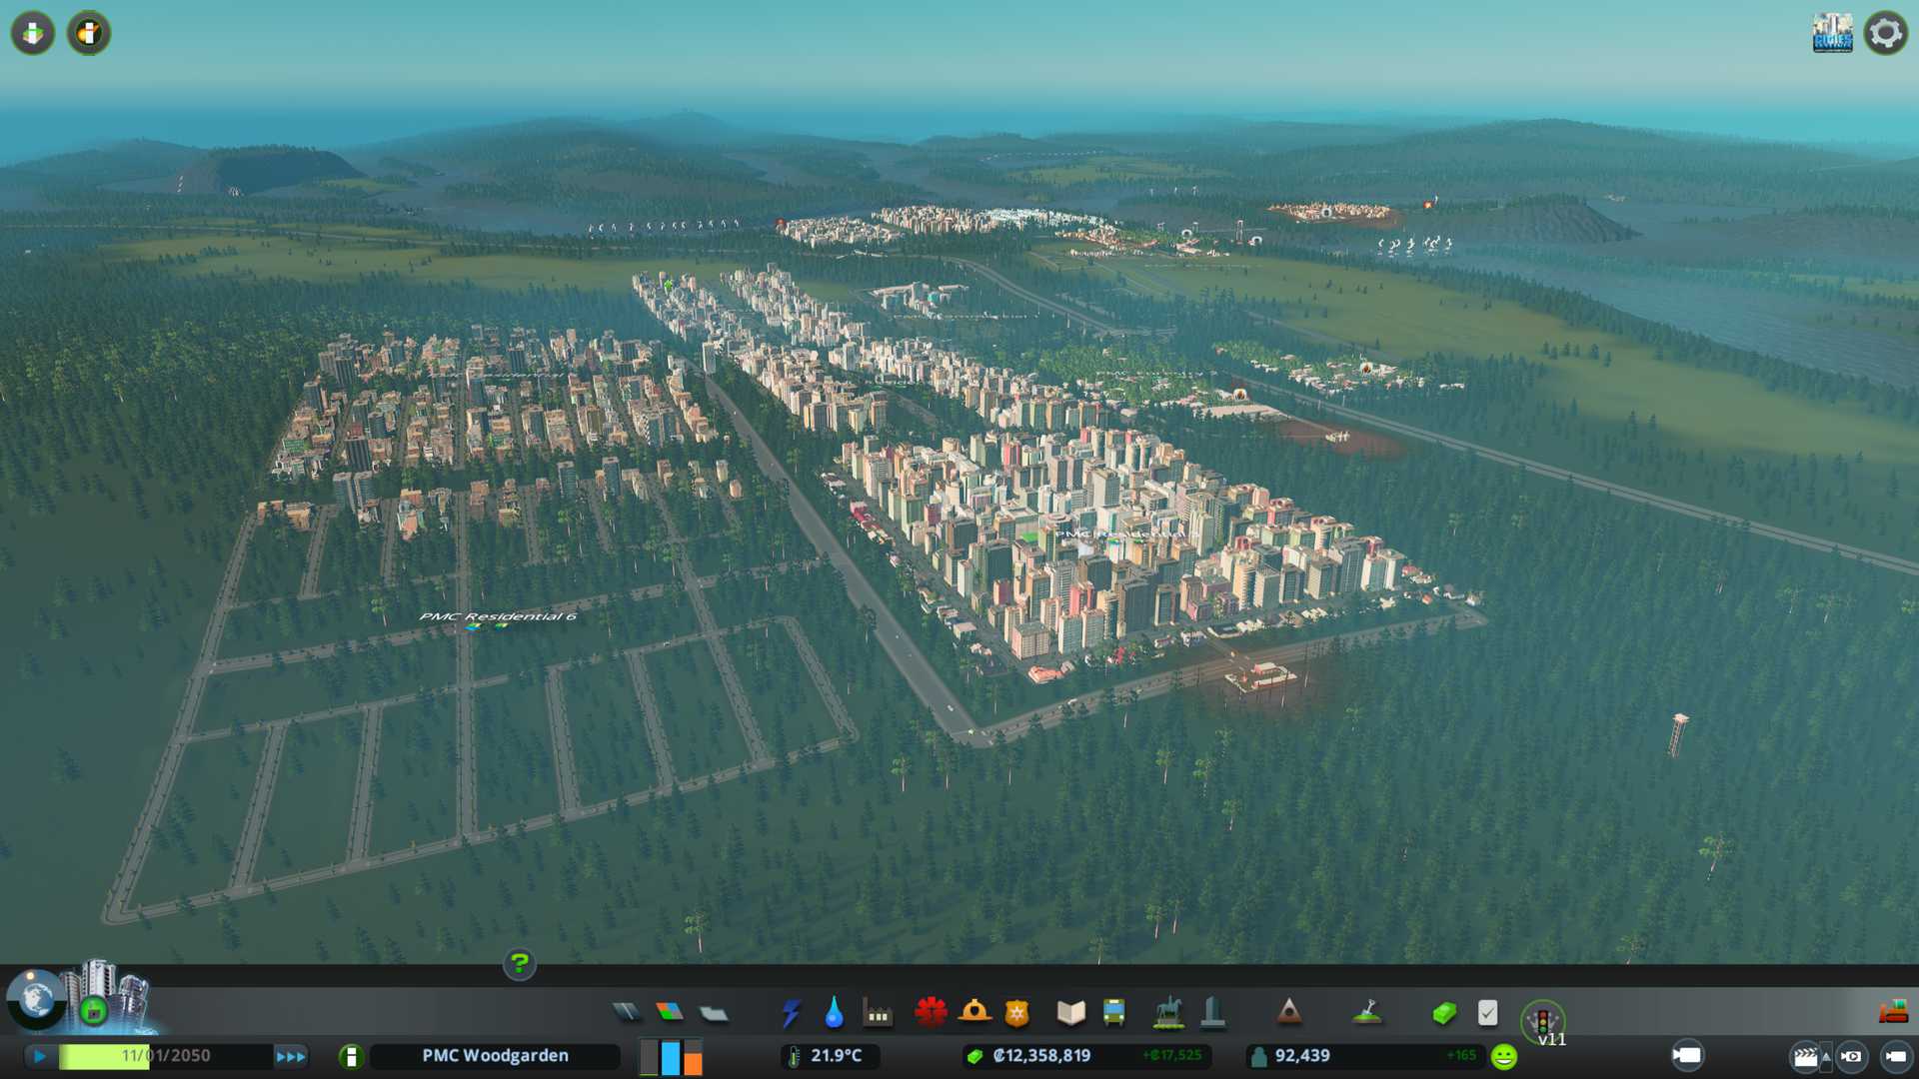Open the Roads build menu
The image size is (1919, 1079).
pyautogui.click(x=627, y=1013)
